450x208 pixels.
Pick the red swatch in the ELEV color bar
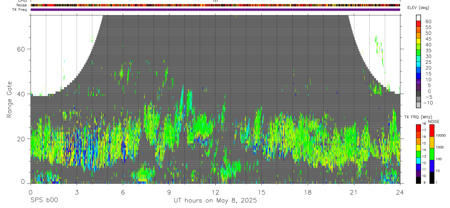pos(419,23)
